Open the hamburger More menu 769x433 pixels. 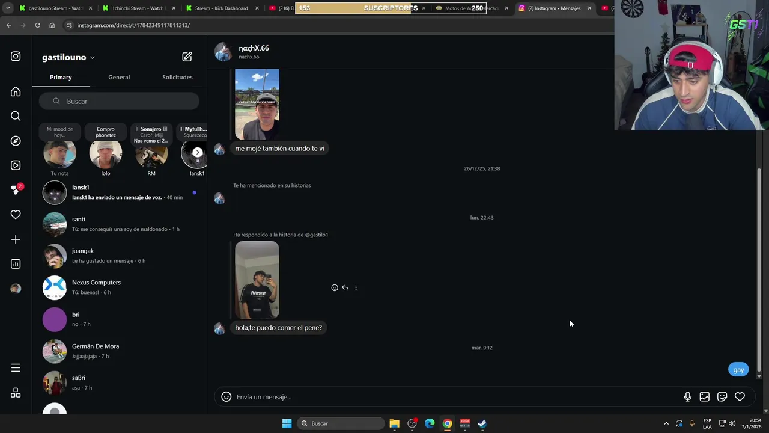pyautogui.click(x=16, y=367)
